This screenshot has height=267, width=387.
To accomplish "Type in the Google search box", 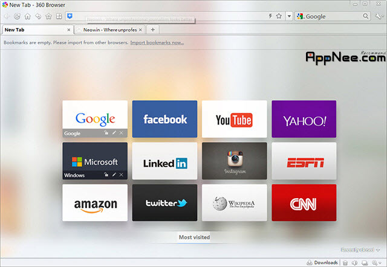I will pos(333,16).
